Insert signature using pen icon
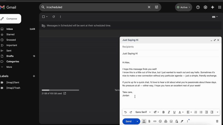The width and height of the screenshot is (223, 125). [182, 121]
